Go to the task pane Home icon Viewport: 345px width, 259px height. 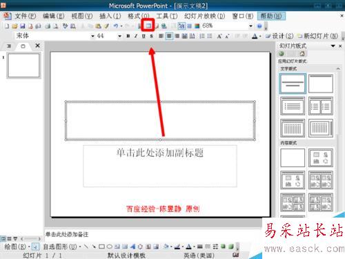[x=302, y=54]
